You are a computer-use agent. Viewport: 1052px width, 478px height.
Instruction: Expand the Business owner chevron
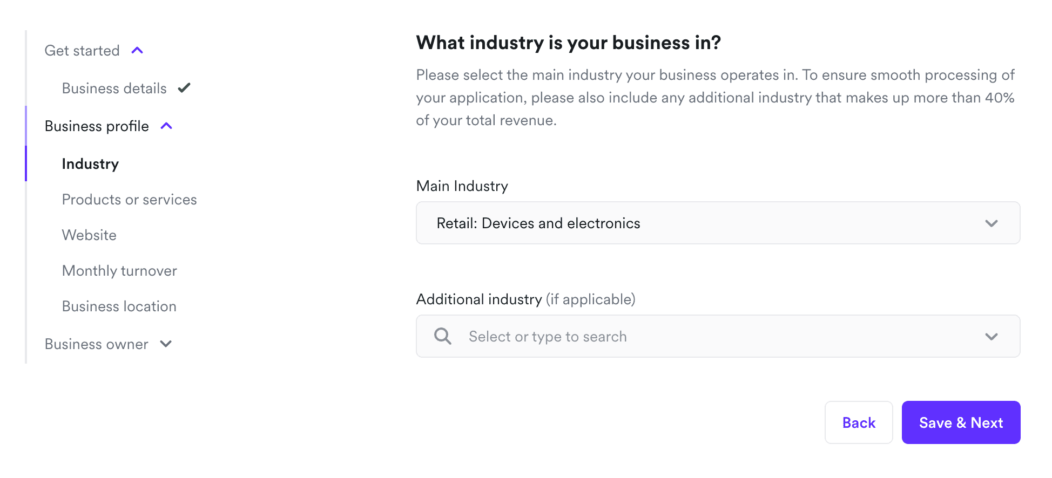coord(166,344)
